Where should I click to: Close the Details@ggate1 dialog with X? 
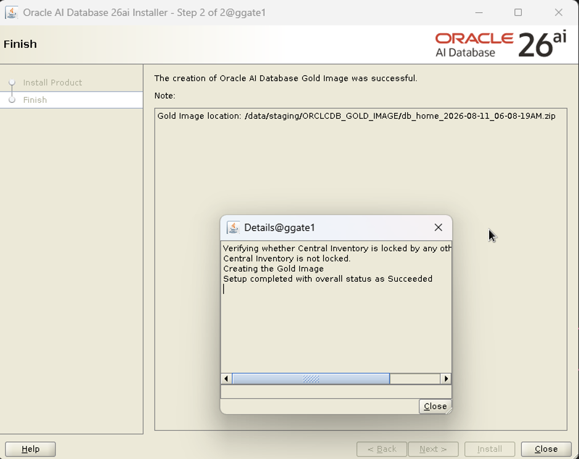[x=438, y=227]
